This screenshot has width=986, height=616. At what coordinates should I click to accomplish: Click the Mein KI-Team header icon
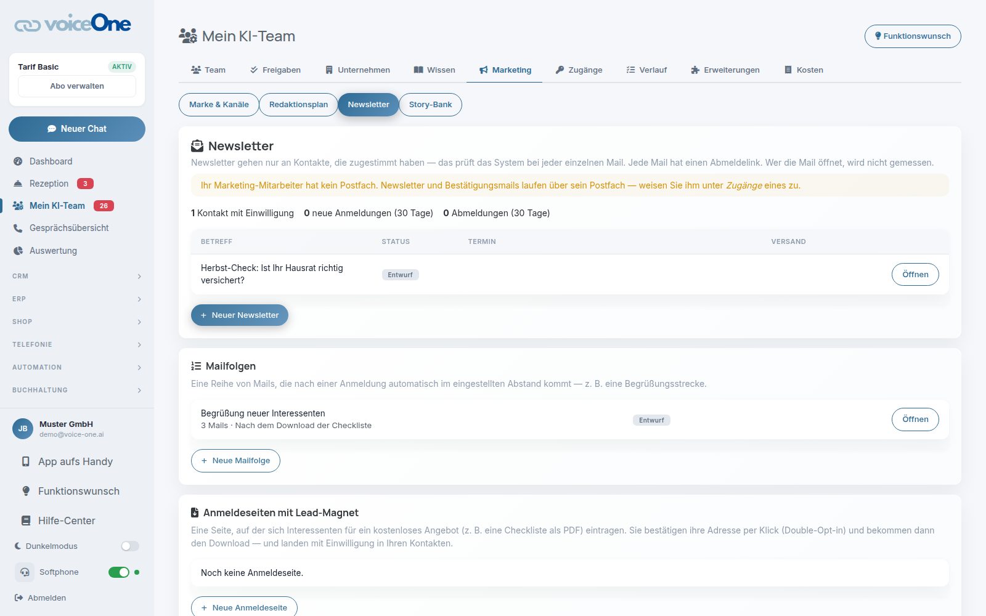point(188,36)
